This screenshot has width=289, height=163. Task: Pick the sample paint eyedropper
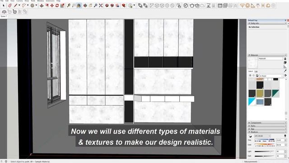[285, 71]
